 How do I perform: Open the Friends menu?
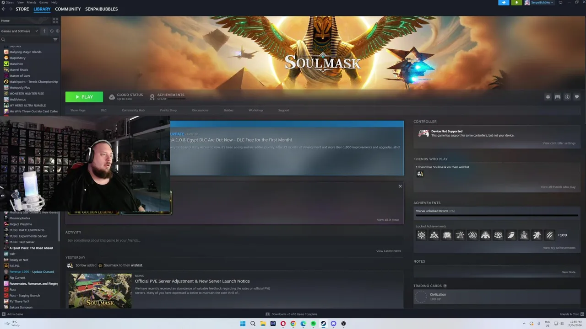32,2
